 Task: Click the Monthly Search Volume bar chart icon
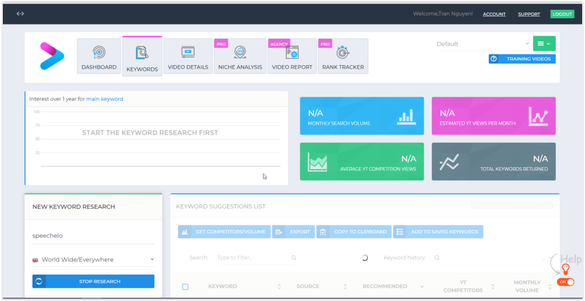point(405,116)
